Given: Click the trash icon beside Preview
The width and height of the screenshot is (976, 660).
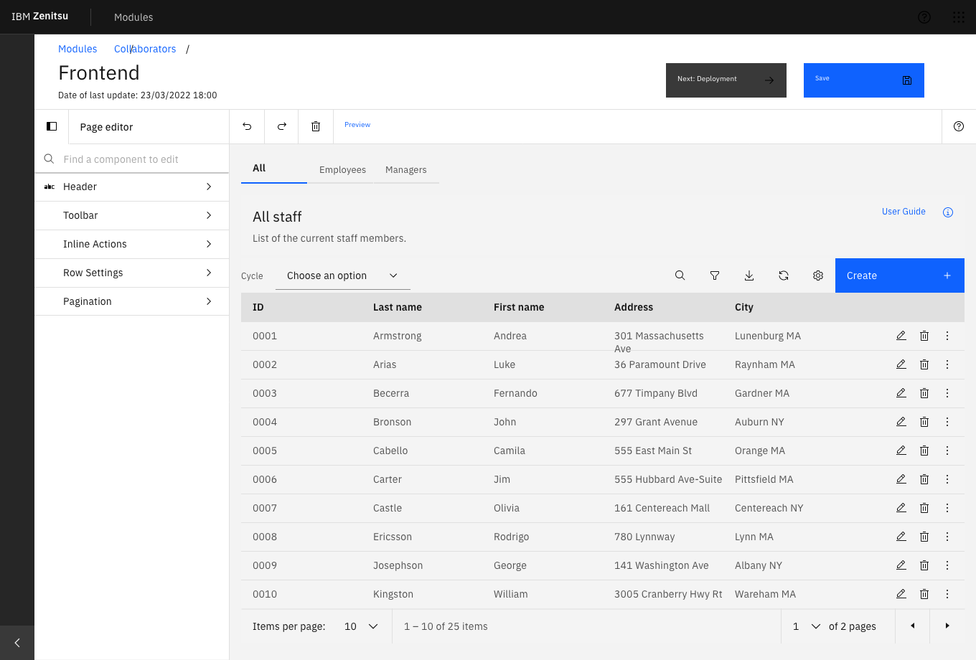Looking at the screenshot, I should (x=316, y=126).
